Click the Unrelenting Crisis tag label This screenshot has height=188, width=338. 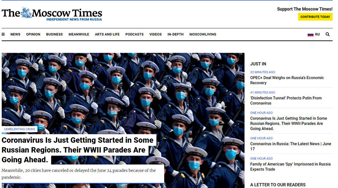click(20, 130)
